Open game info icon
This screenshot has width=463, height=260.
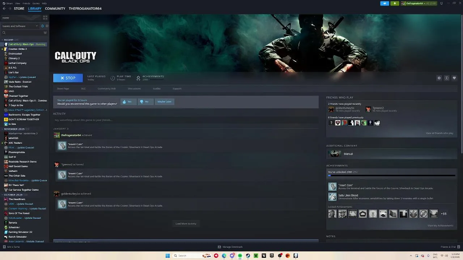click(447, 78)
